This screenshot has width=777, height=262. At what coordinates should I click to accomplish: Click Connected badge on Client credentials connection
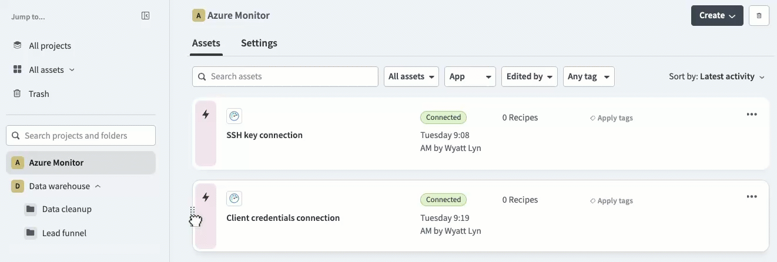[444, 200]
